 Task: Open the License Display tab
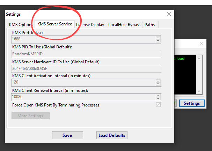[90, 25]
